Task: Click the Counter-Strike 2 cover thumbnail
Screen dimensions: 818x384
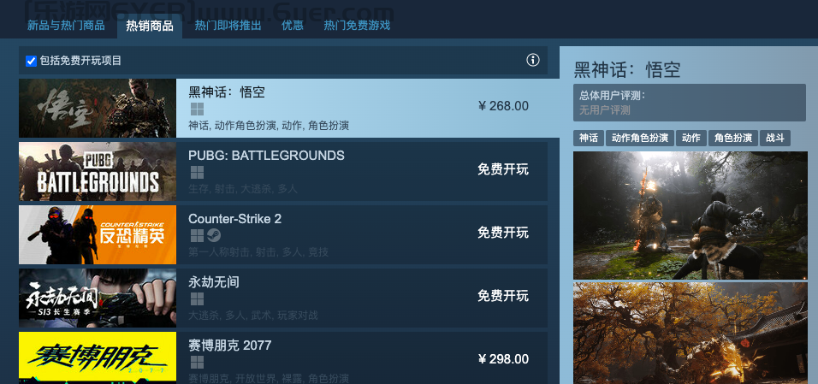Action: (98, 235)
